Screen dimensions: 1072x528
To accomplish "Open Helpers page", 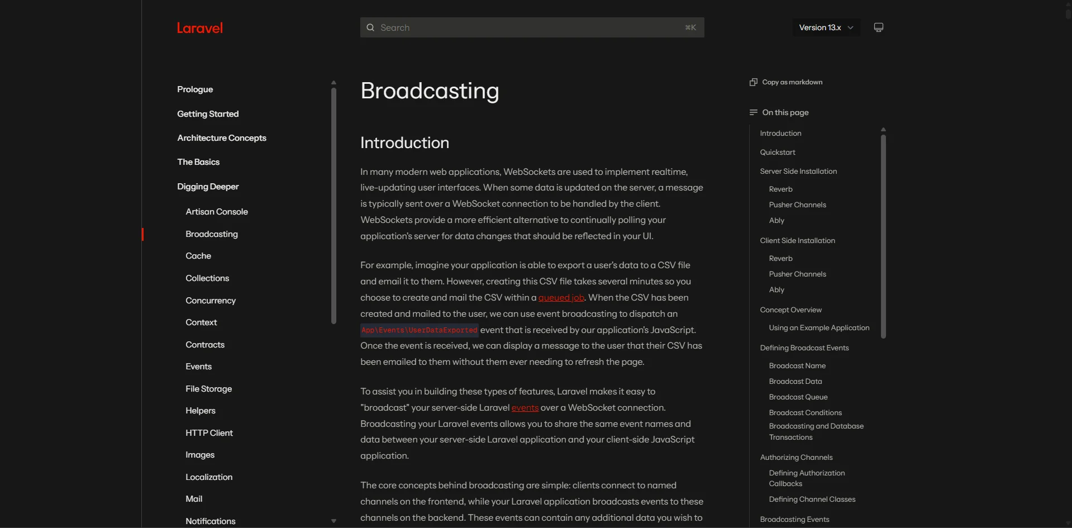I will 201,411.
